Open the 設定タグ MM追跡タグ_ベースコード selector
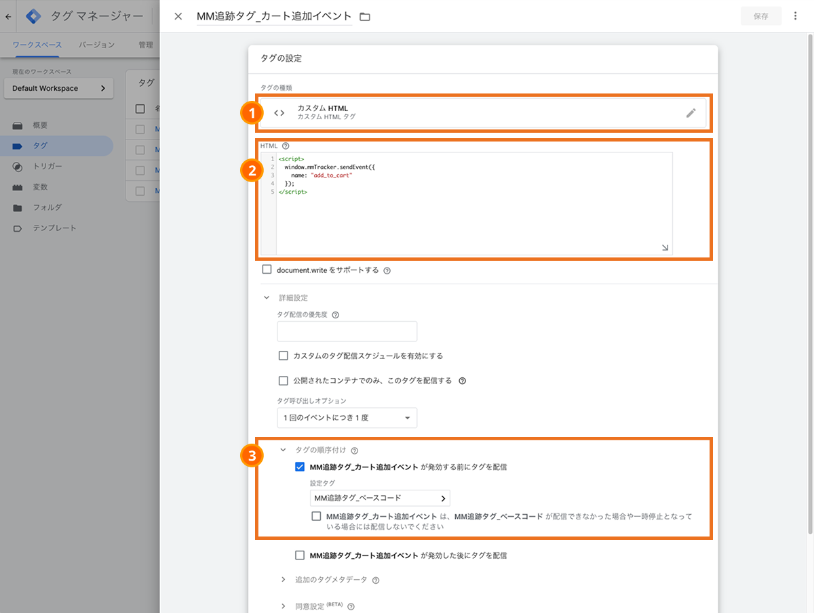The height and width of the screenshot is (613, 814). 380,499
